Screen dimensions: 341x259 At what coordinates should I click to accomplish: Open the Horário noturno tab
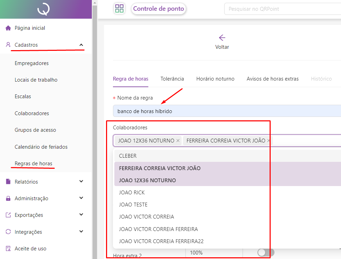215,79
